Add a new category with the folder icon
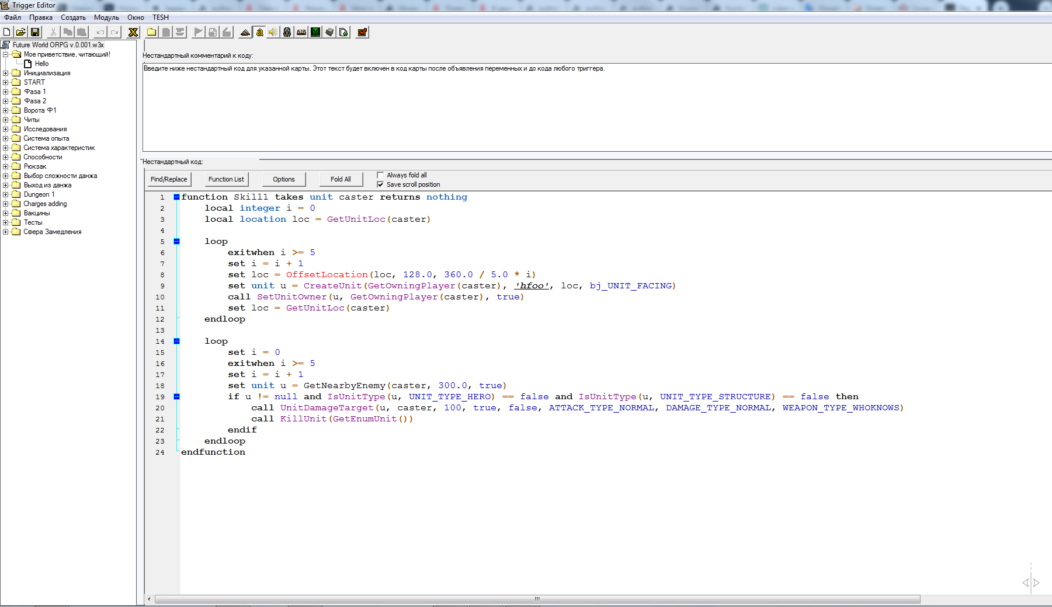The image size is (1052, 607). [152, 32]
